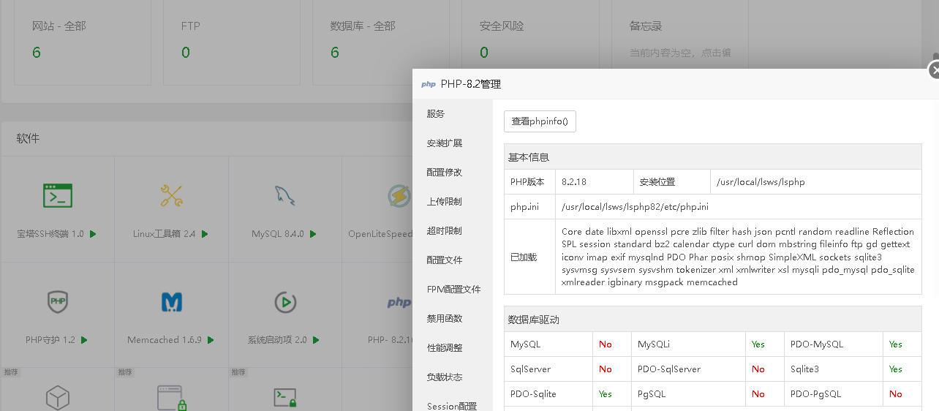Click the play arrow beside 宝塔SSH终端 1.0
939x411 pixels.
(x=93, y=234)
